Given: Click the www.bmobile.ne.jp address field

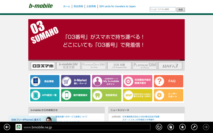Looking at the screenshot, I should (x=86, y=127).
